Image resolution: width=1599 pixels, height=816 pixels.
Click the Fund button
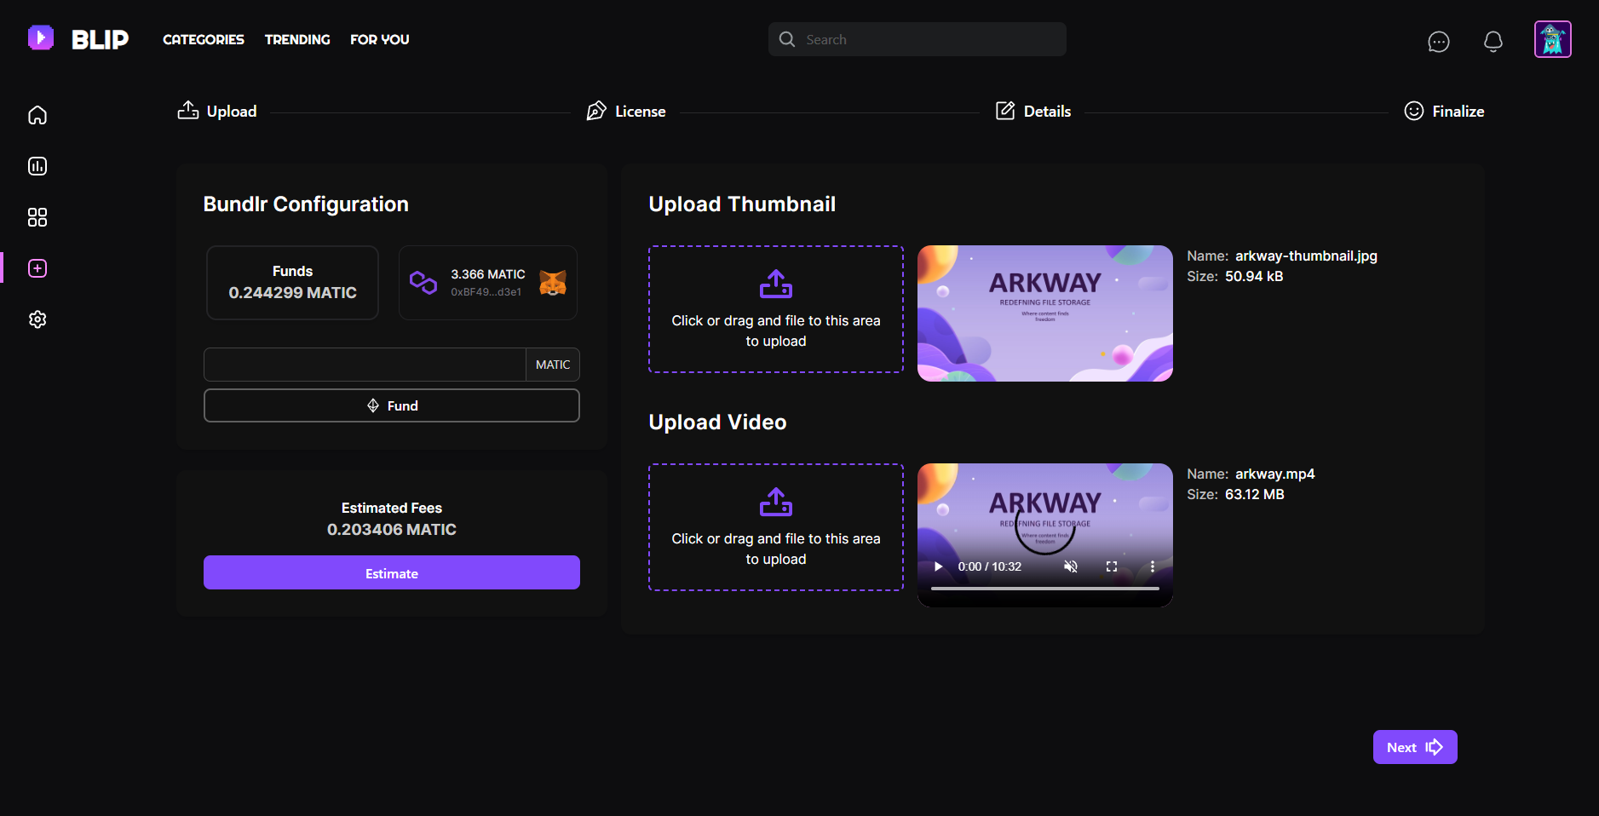pos(391,405)
